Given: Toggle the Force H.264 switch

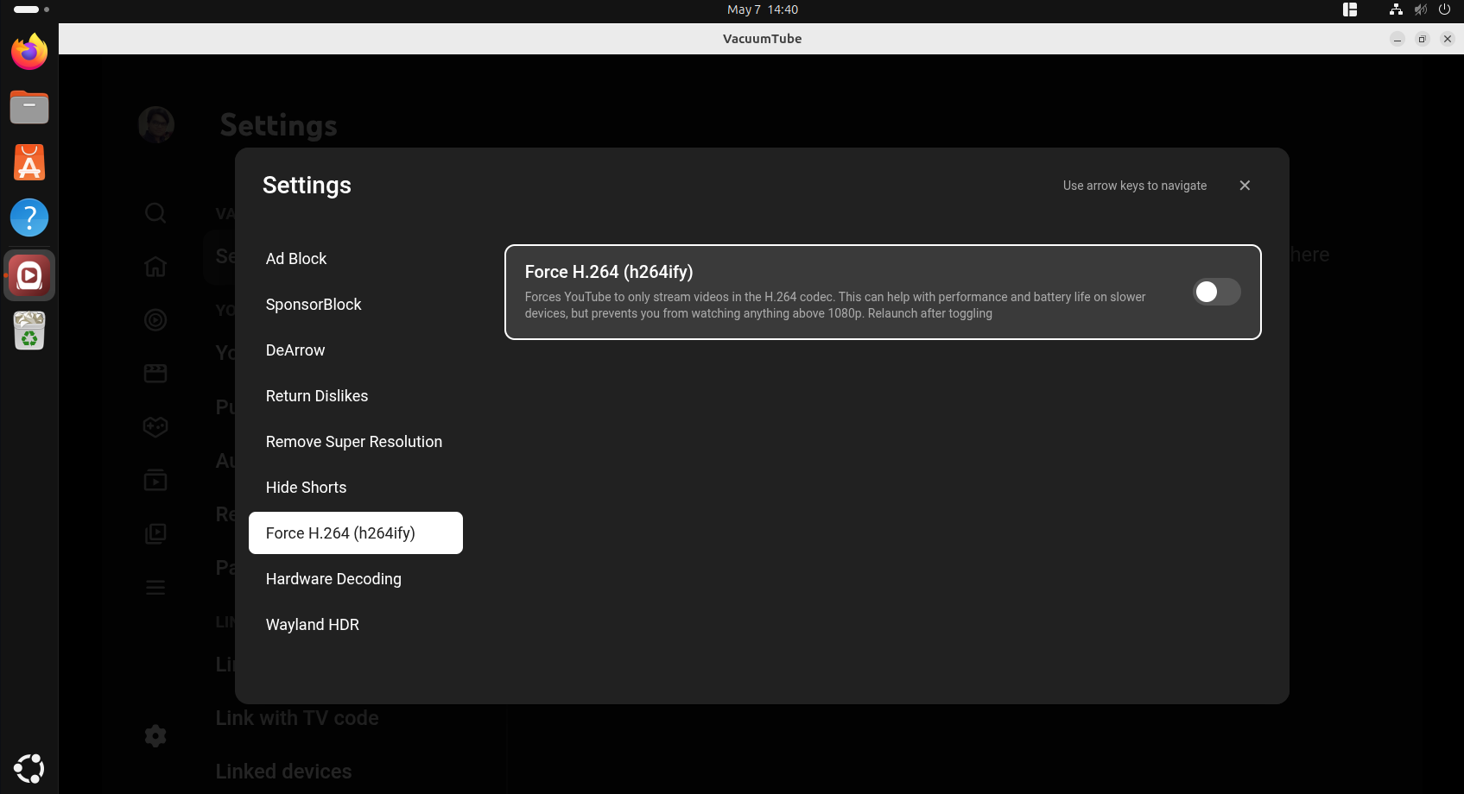Looking at the screenshot, I should (x=1216, y=292).
